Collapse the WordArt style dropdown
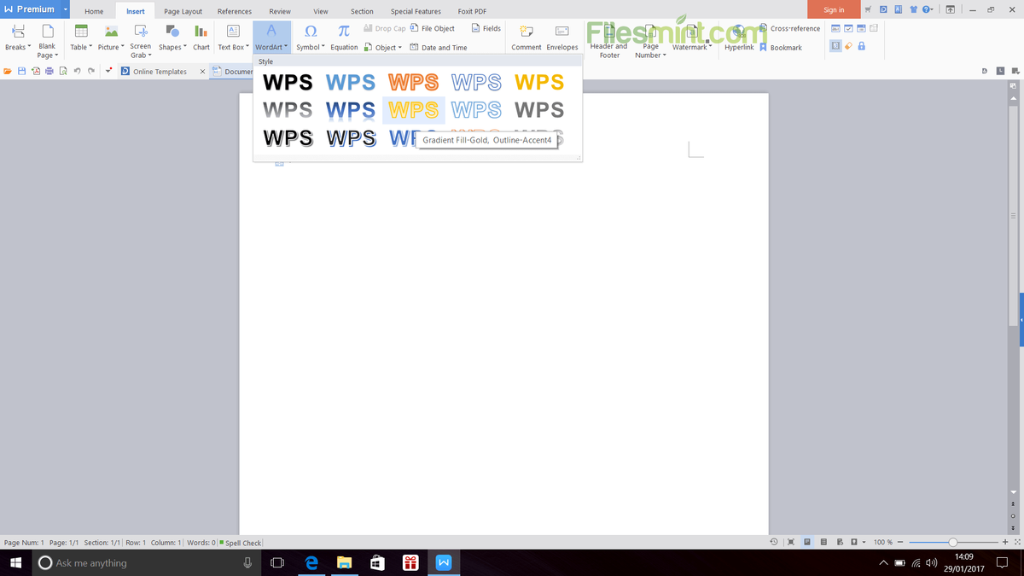 [271, 38]
